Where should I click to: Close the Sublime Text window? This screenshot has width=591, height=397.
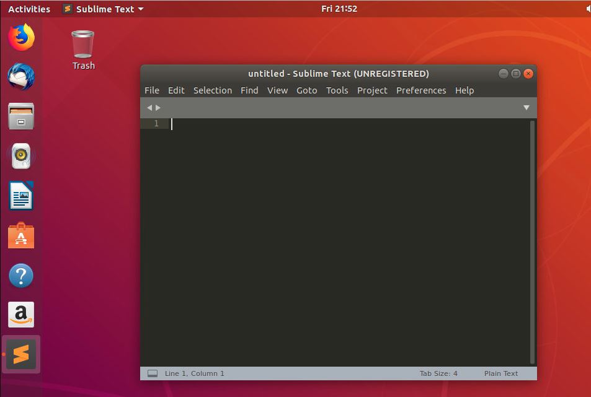(528, 74)
